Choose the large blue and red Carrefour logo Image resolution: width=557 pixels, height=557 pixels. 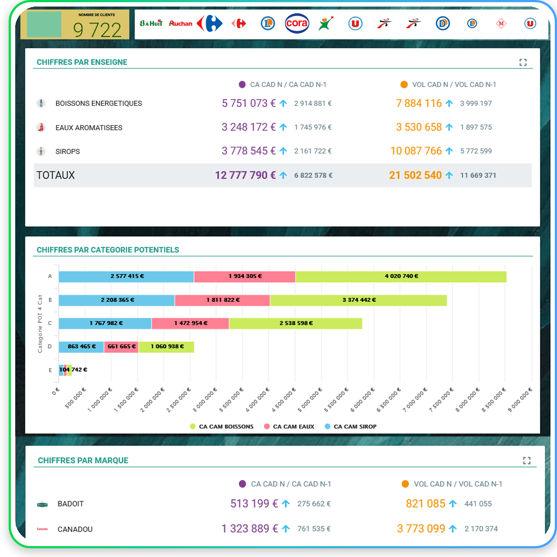tap(210, 23)
